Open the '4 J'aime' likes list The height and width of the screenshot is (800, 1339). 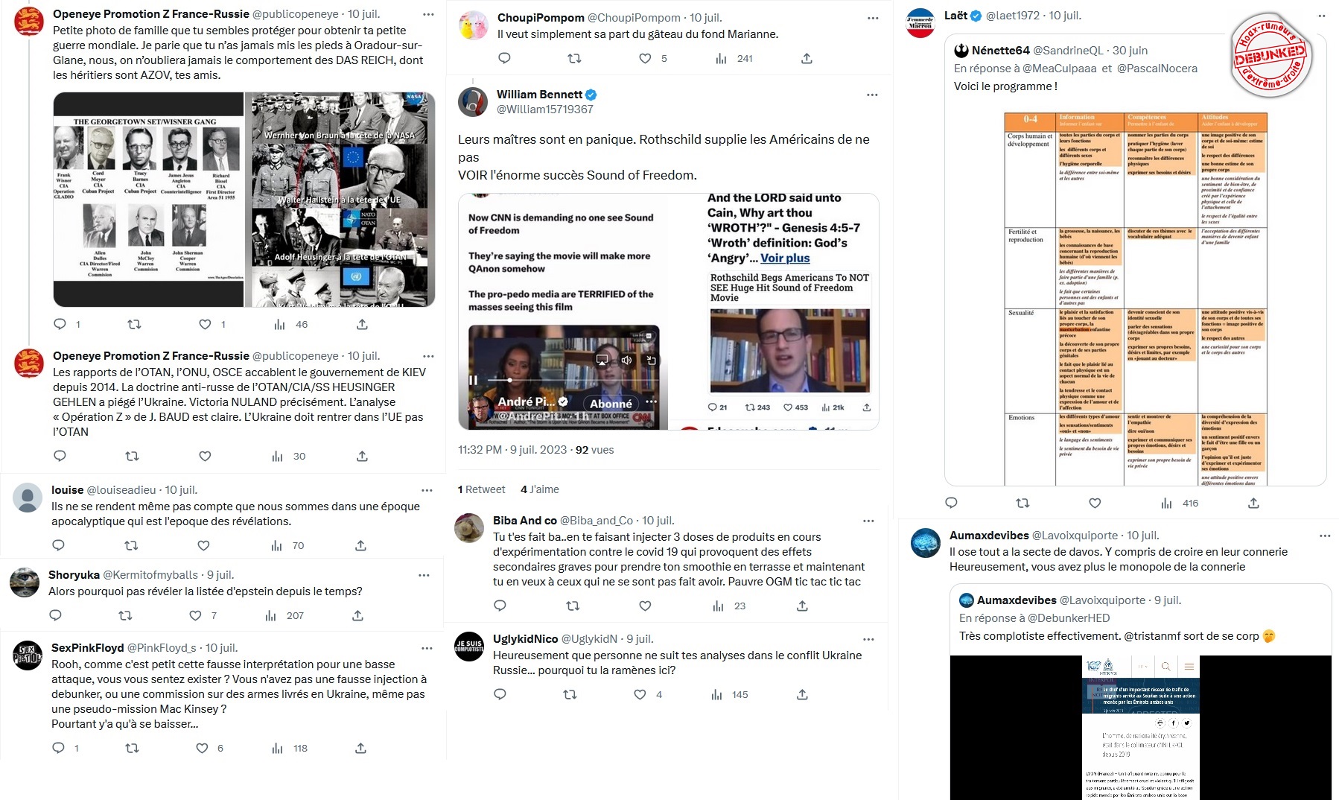pos(540,489)
